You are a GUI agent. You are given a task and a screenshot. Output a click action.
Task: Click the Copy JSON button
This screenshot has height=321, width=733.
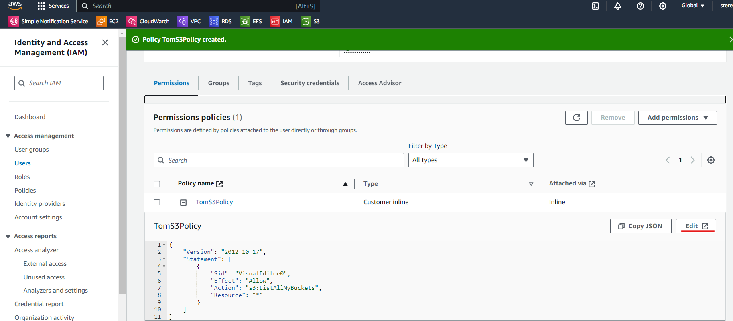pos(641,226)
